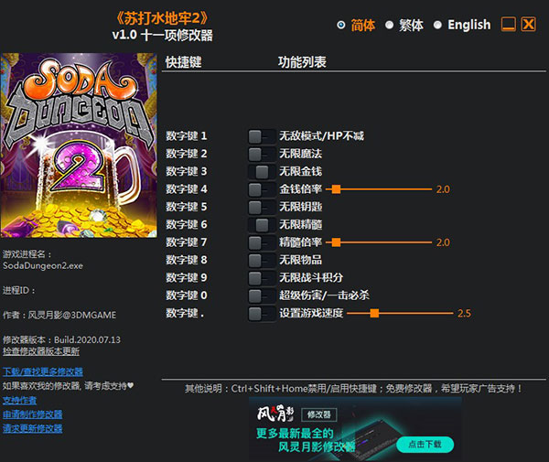549x462 pixels.
Task: Click the 精髓倍率 slider handle
Action: pos(336,242)
